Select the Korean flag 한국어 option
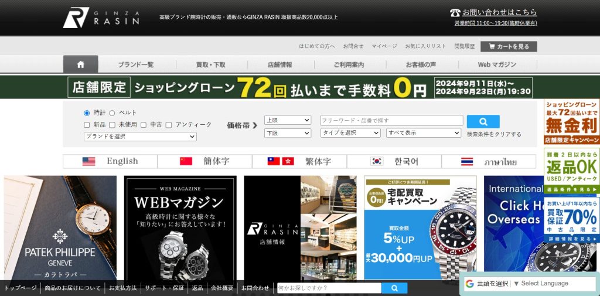 tap(394, 161)
